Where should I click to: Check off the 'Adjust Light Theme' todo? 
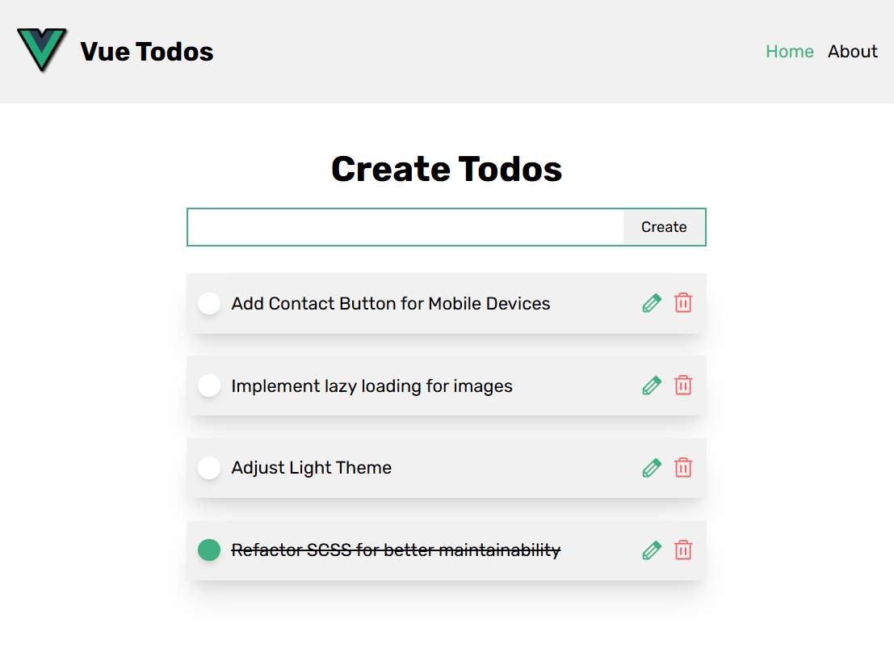209,468
